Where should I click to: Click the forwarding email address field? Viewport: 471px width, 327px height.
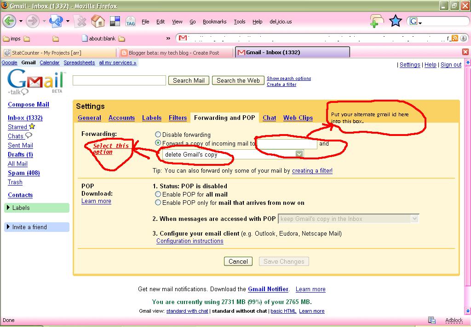point(287,144)
